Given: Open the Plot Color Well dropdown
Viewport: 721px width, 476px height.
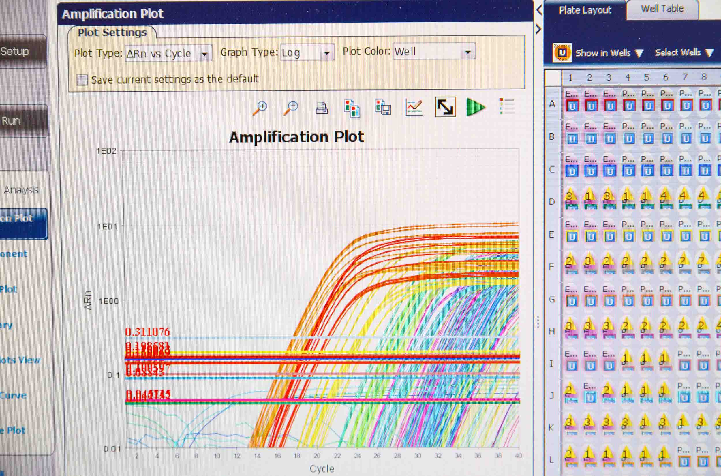Looking at the screenshot, I should [x=468, y=52].
